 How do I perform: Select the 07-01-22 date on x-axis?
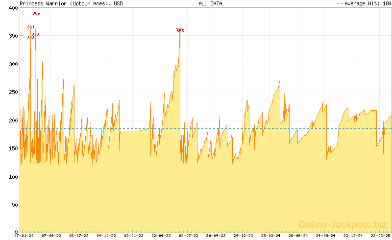[24, 236]
